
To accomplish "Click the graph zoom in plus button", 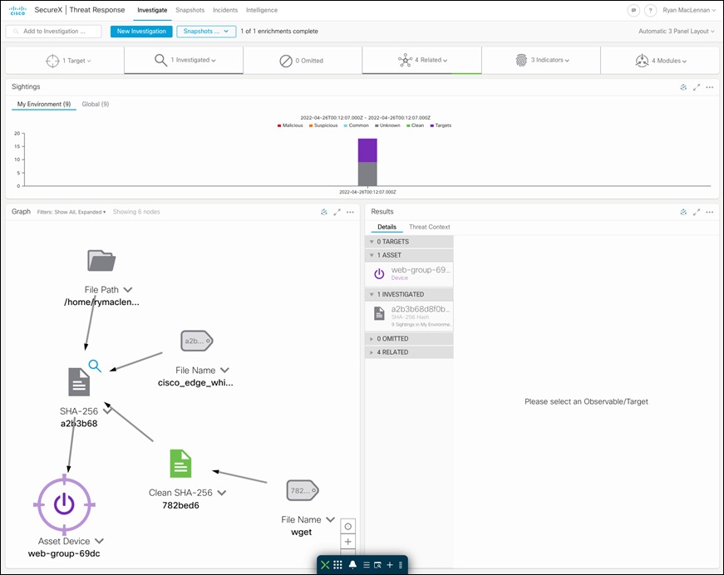I will pyautogui.click(x=348, y=542).
